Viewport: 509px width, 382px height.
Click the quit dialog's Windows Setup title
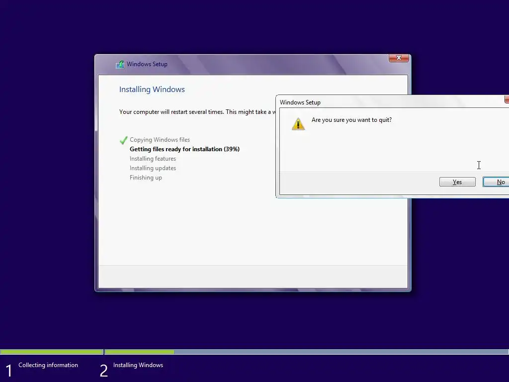(300, 102)
